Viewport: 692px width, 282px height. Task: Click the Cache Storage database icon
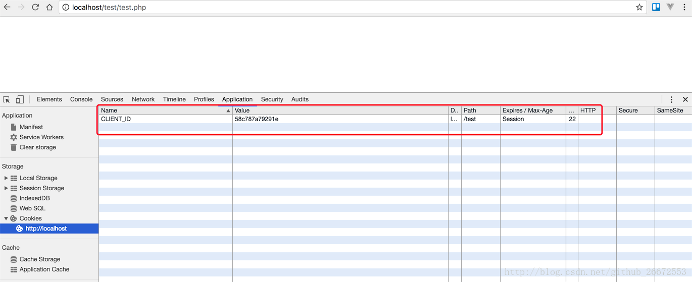tap(14, 259)
